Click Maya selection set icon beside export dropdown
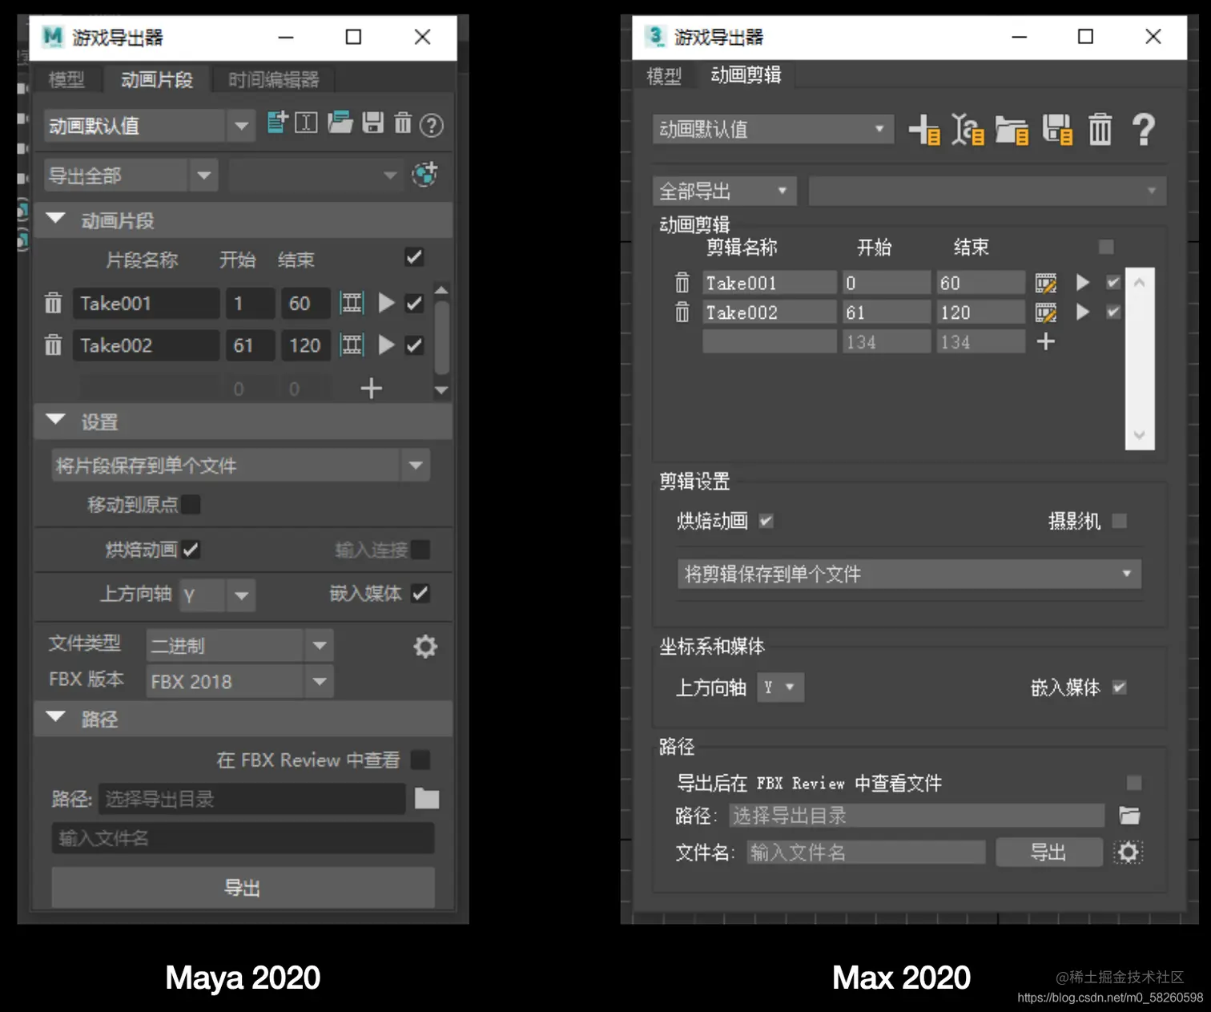Image resolution: width=1211 pixels, height=1012 pixels. click(424, 175)
